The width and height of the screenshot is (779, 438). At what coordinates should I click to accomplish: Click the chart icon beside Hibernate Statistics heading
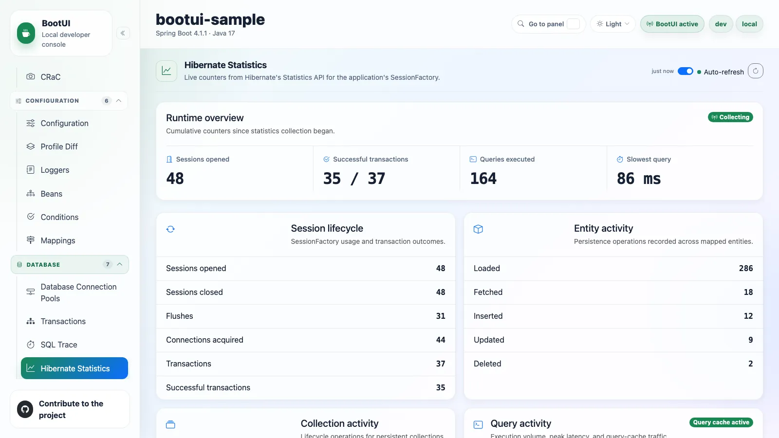[x=167, y=71]
